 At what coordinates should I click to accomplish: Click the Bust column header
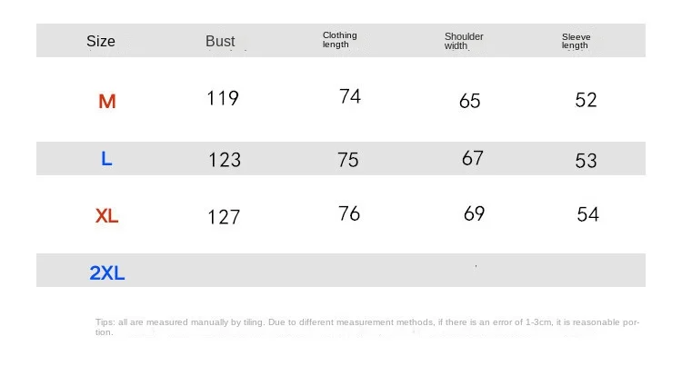click(220, 41)
